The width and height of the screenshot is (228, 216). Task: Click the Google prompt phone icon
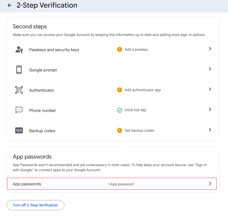click(x=19, y=70)
